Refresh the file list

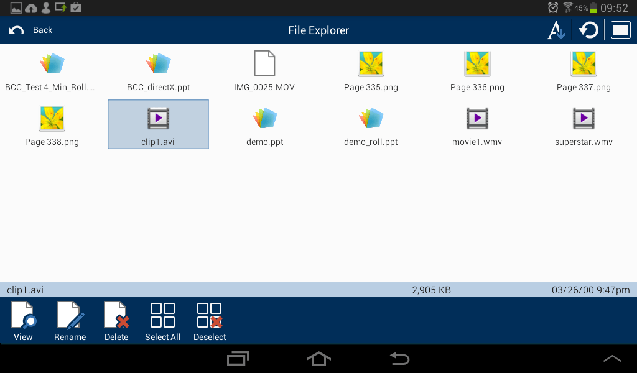point(588,30)
